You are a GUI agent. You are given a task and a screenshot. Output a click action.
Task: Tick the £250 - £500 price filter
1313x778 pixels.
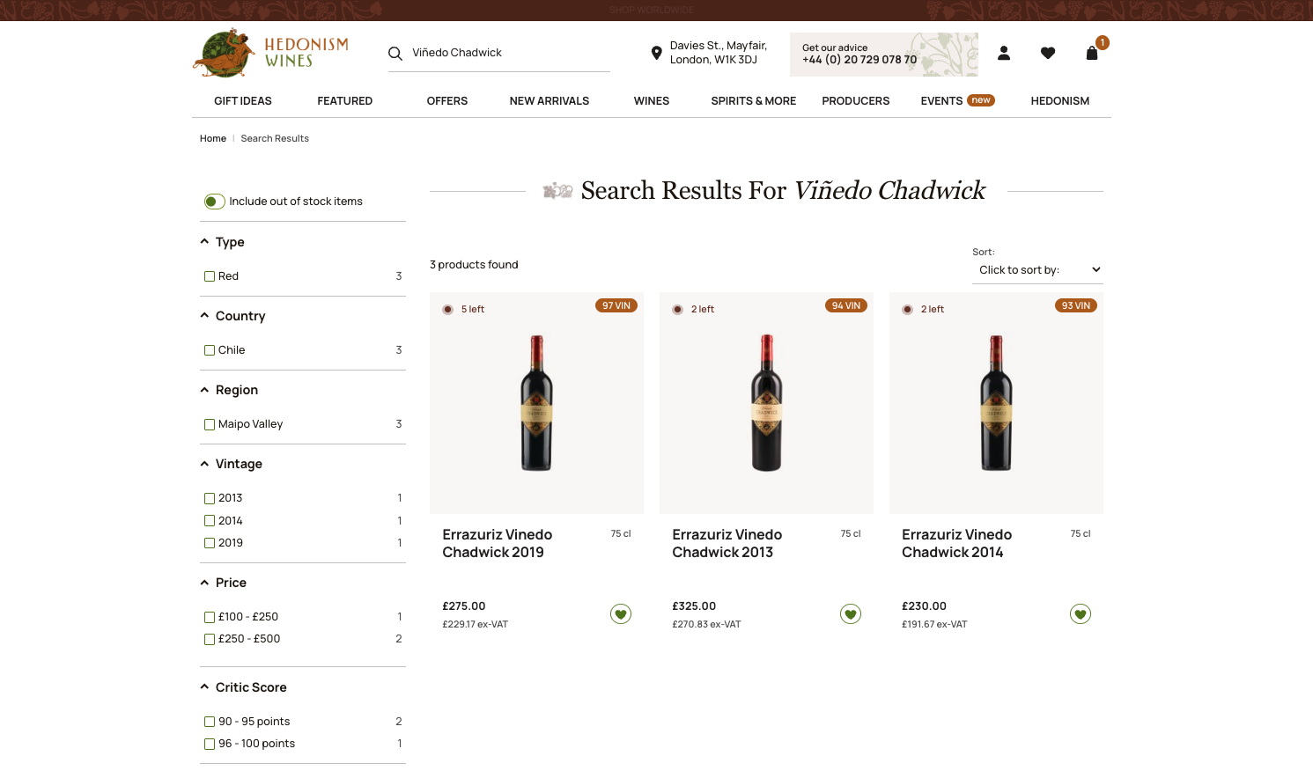pos(210,639)
